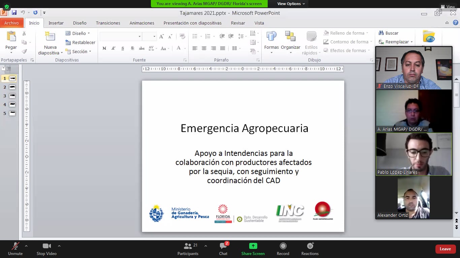
Task: Open the Revisar ribbon tab
Action: [238, 23]
